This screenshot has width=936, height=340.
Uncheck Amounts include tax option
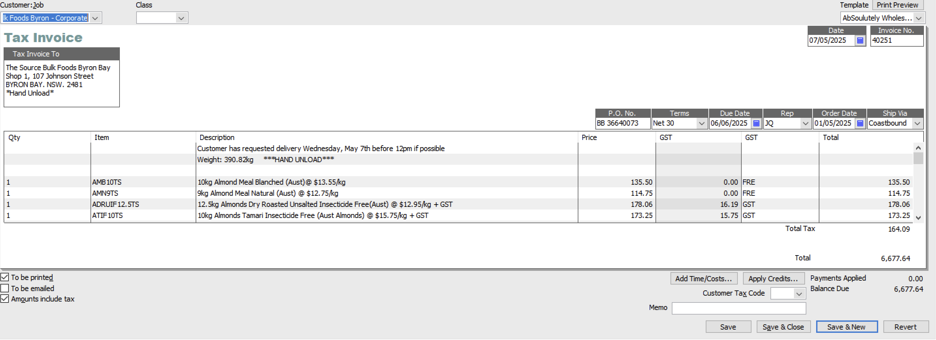(5, 299)
